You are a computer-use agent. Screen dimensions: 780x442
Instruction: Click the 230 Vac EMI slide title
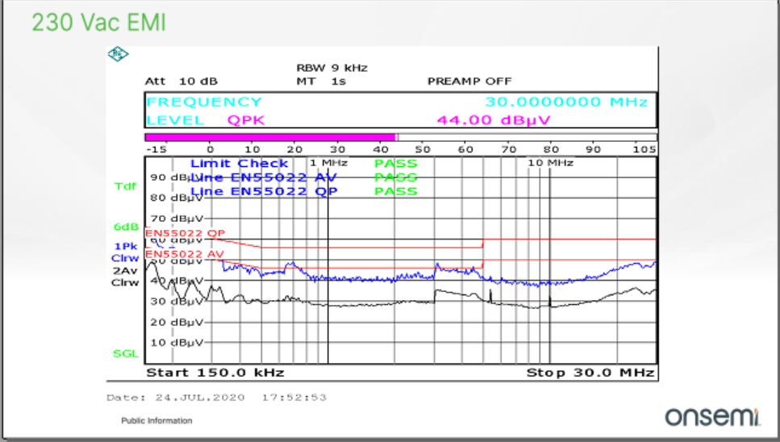[x=98, y=23]
